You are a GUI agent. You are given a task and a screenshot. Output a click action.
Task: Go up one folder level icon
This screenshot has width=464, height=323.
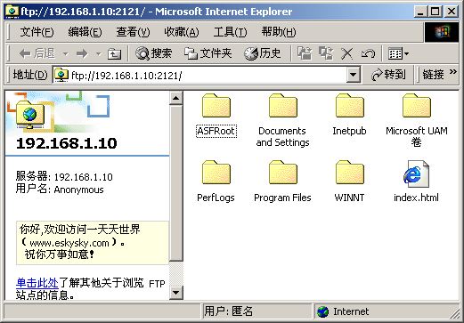[114, 53]
